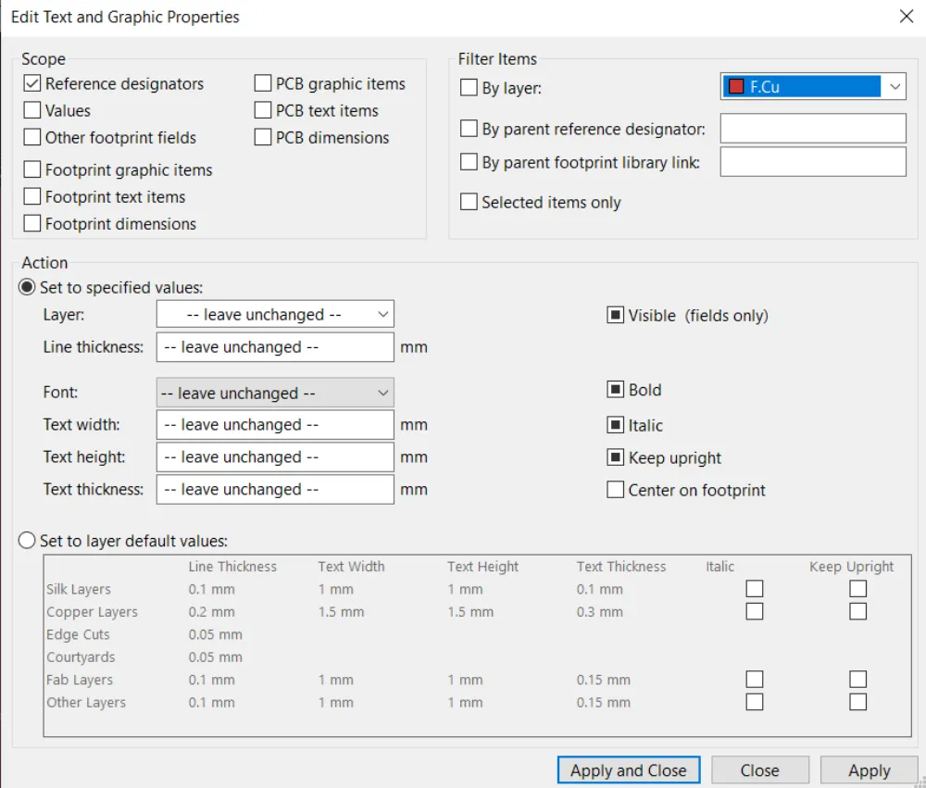The height and width of the screenshot is (788, 926).
Task: Toggle the Bold tri-state checkbox
Action: point(616,390)
